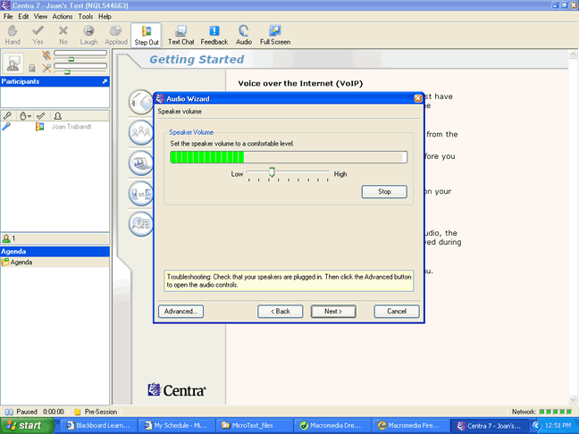Screen dimensions: 579x434
Task: Switch to Full Screen mode
Action: click(x=275, y=35)
